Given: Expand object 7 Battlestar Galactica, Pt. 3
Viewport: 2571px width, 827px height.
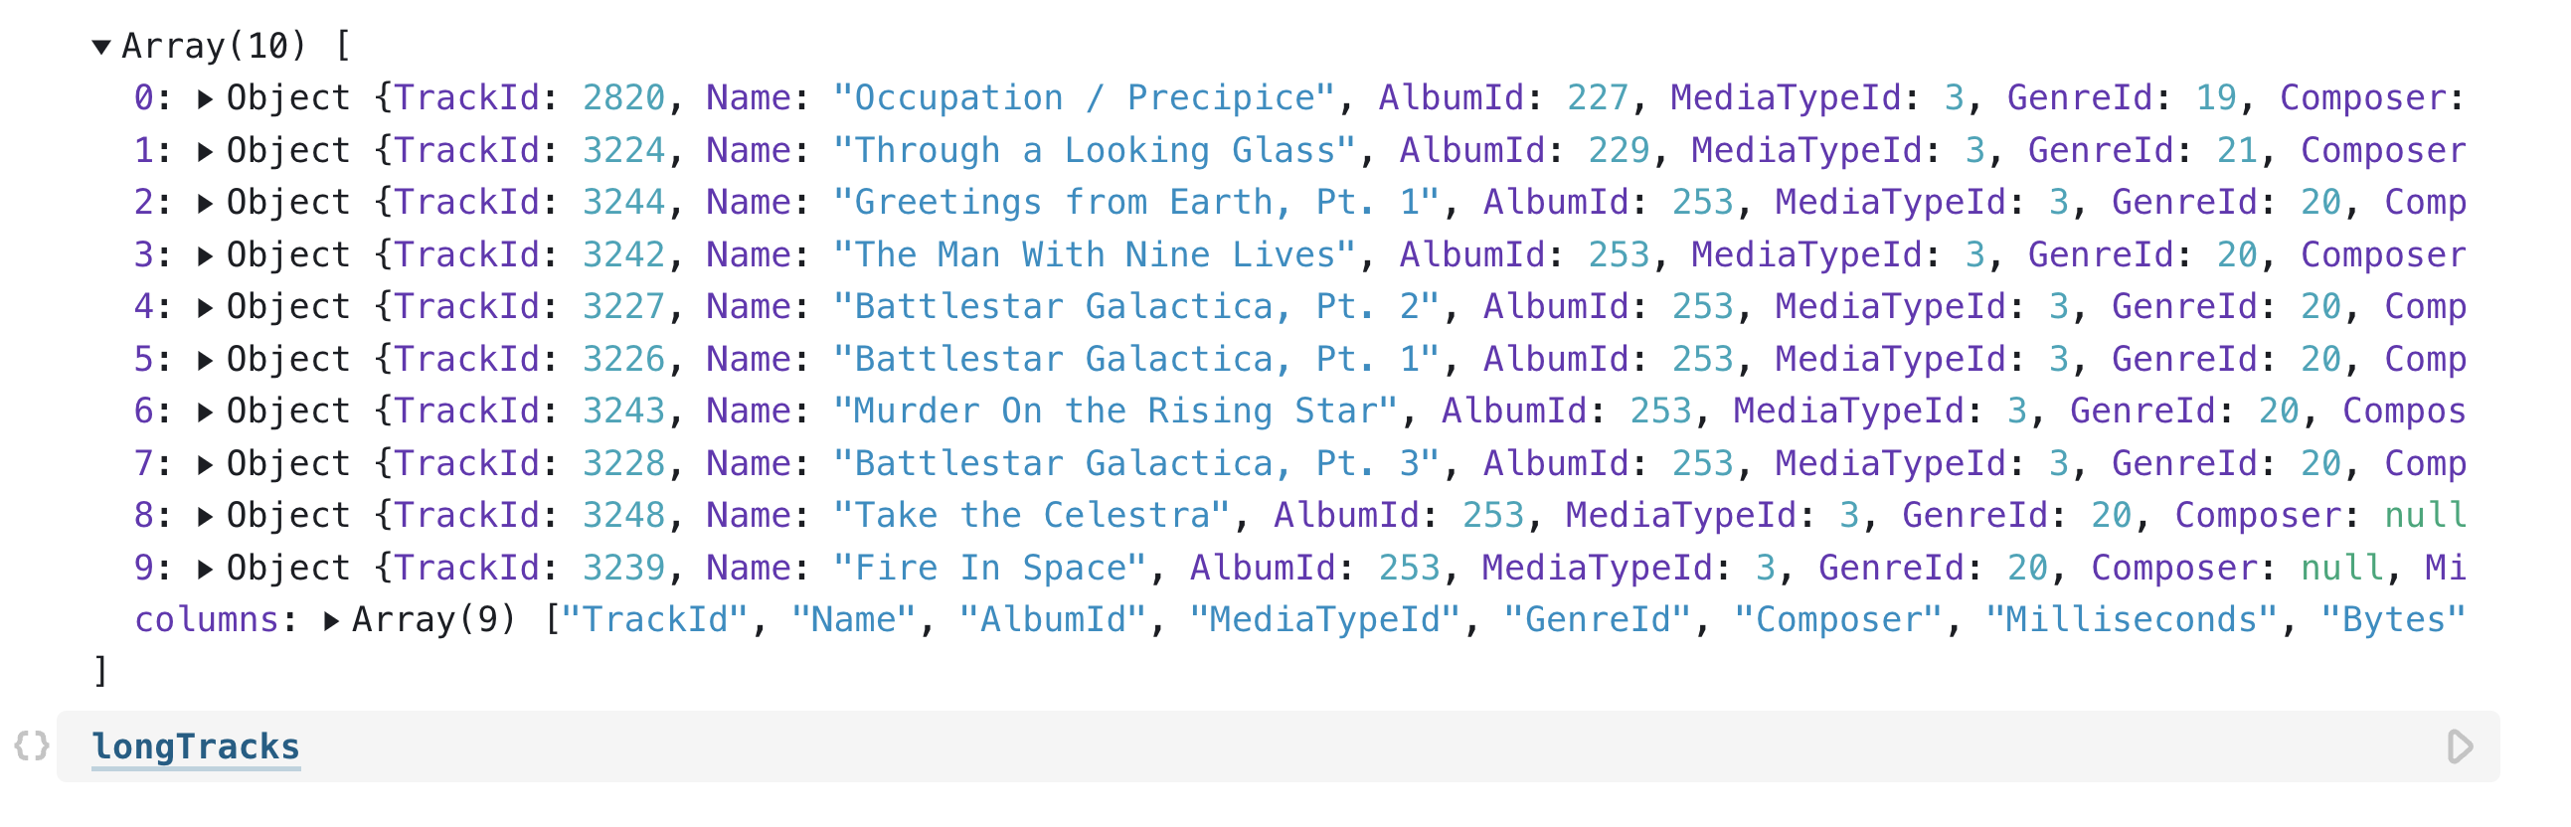Looking at the screenshot, I should (x=207, y=462).
